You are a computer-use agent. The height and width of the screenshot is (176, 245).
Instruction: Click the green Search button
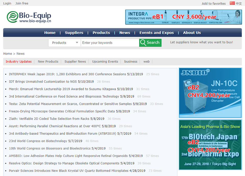[150, 43]
